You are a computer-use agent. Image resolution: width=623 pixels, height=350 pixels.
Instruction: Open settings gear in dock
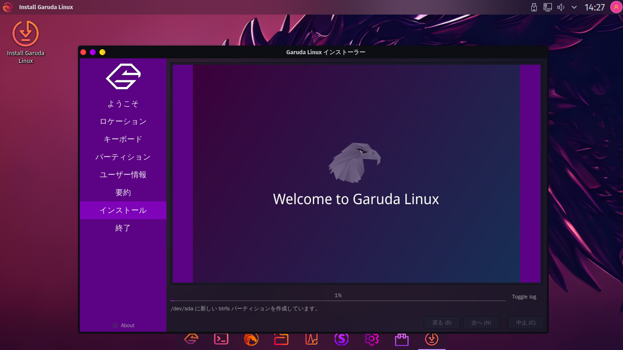pyautogui.click(x=372, y=339)
